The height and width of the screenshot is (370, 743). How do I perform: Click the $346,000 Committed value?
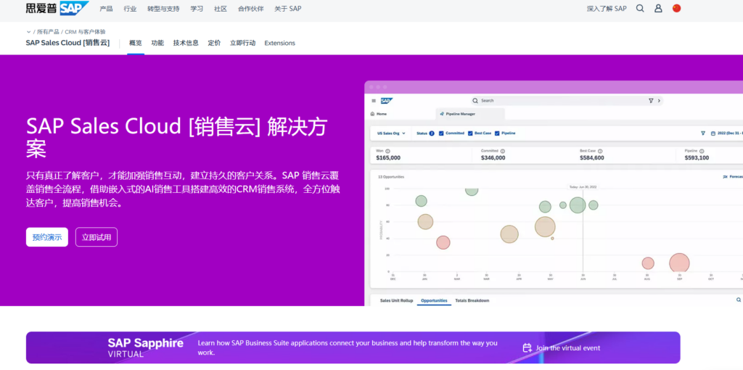pyautogui.click(x=493, y=157)
